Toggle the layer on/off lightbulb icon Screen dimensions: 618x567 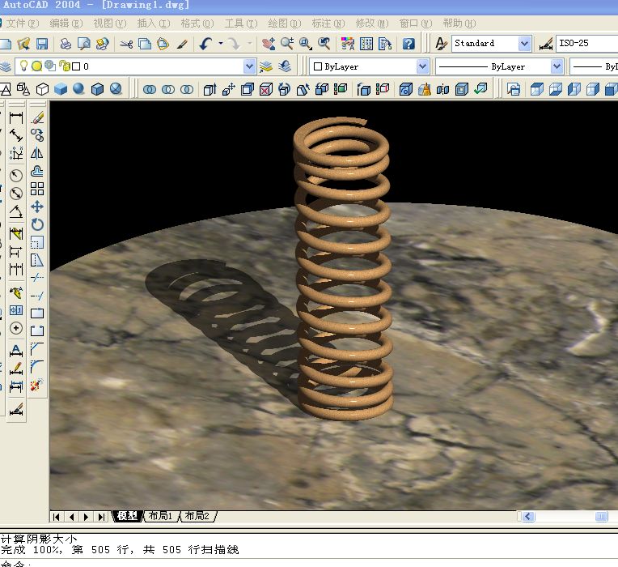24,66
